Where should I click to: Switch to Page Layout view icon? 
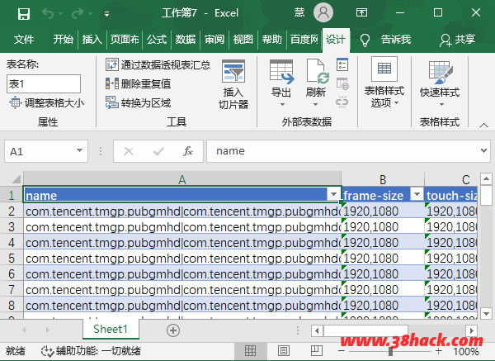coord(284,350)
